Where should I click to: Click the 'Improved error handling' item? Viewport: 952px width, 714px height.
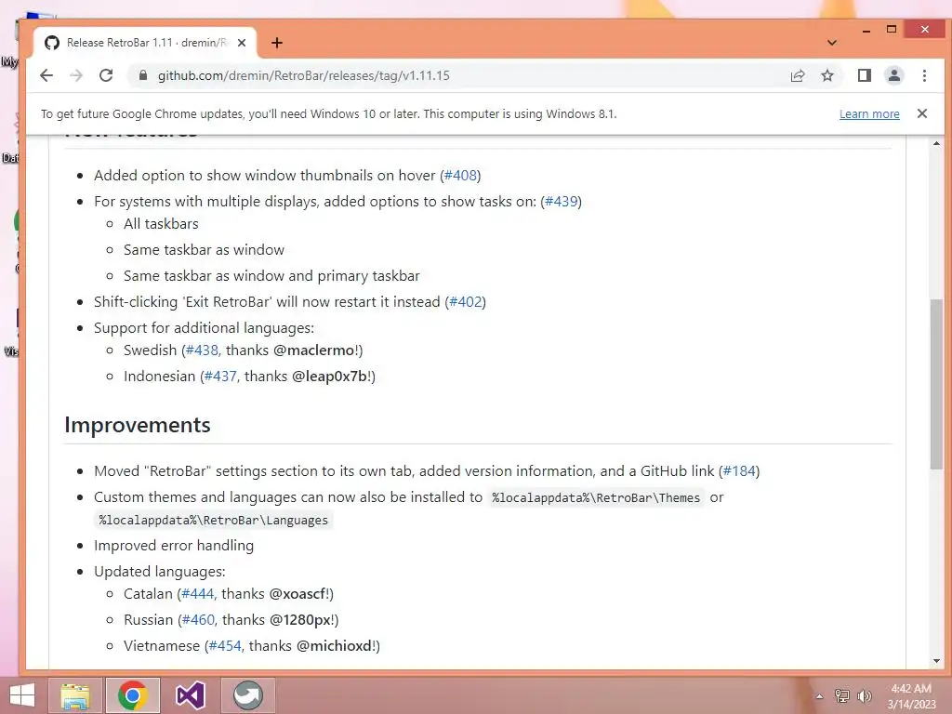(x=174, y=546)
